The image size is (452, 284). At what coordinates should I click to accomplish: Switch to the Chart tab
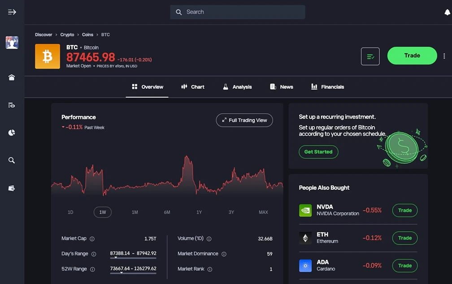(x=193, y=87)
